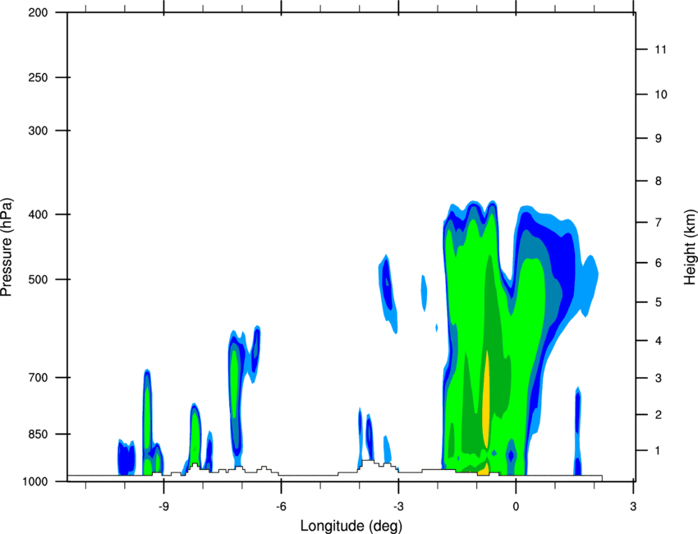This screenshot has width=698, height=534.
Task: Click the 'Height (km)' axis title
Action: tap(691, 247)
